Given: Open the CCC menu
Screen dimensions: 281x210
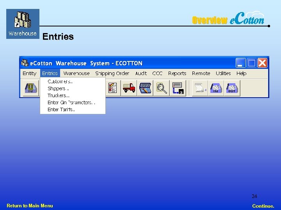Looking at the screenshot, I should [157, 73].
